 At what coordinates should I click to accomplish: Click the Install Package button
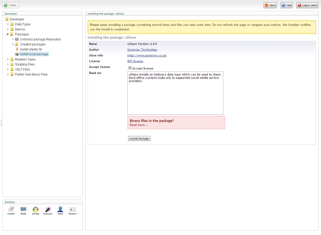[139, 138]
